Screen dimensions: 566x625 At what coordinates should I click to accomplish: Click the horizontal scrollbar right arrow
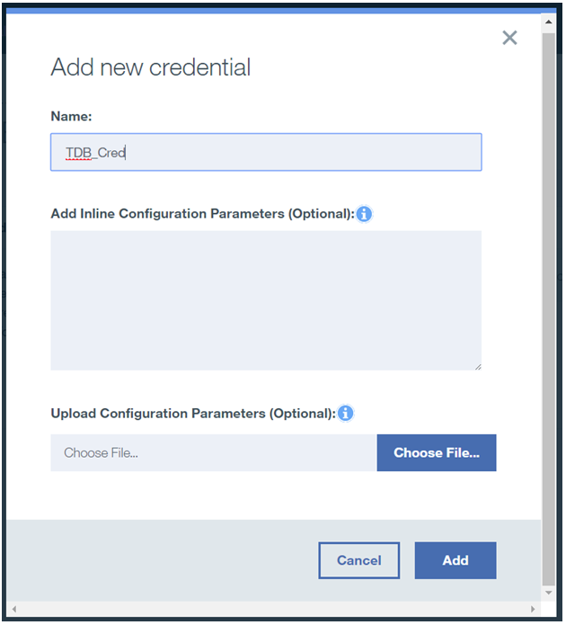click(x=533, y=609)
